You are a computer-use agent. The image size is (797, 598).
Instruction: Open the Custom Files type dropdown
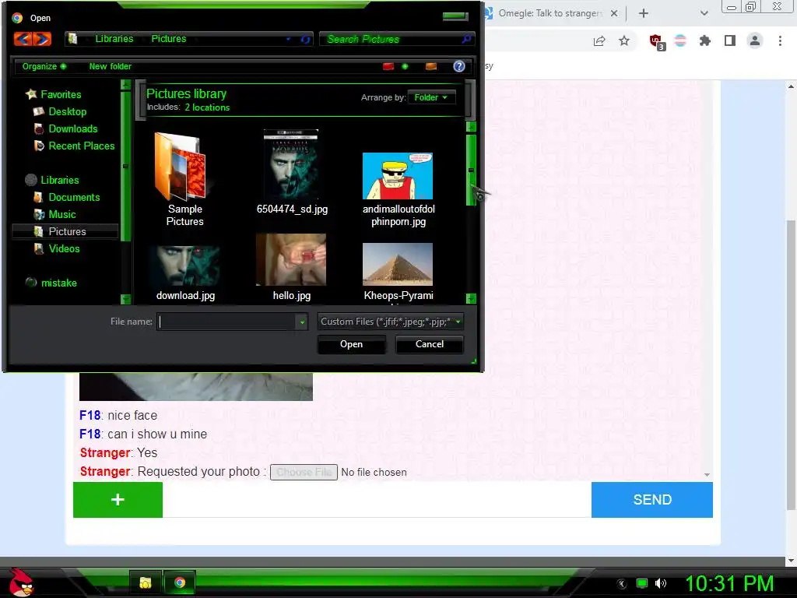391,322
